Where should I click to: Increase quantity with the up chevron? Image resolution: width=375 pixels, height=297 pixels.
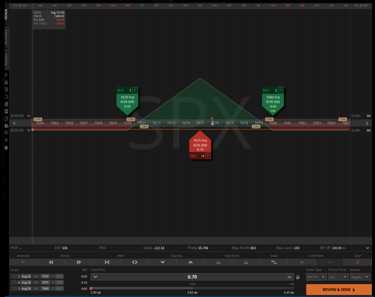190,262
